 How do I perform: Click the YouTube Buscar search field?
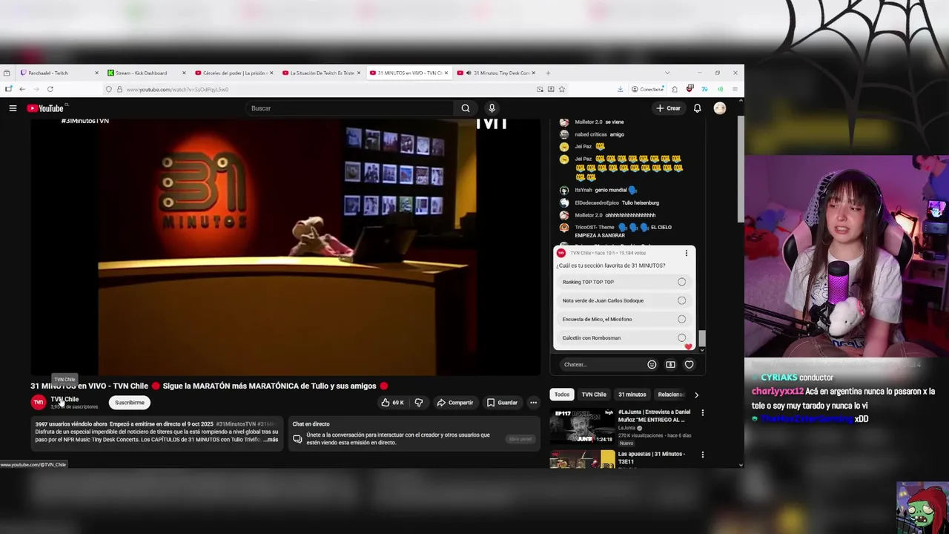(x=350, y=108)
